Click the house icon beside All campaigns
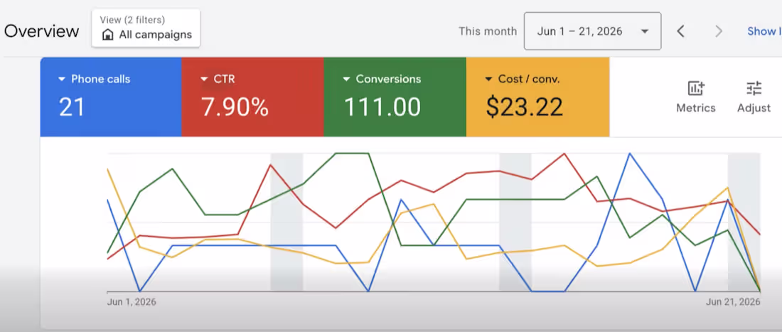Image resolution: width=782 pixels, height=332 pixels. (108, 35)
